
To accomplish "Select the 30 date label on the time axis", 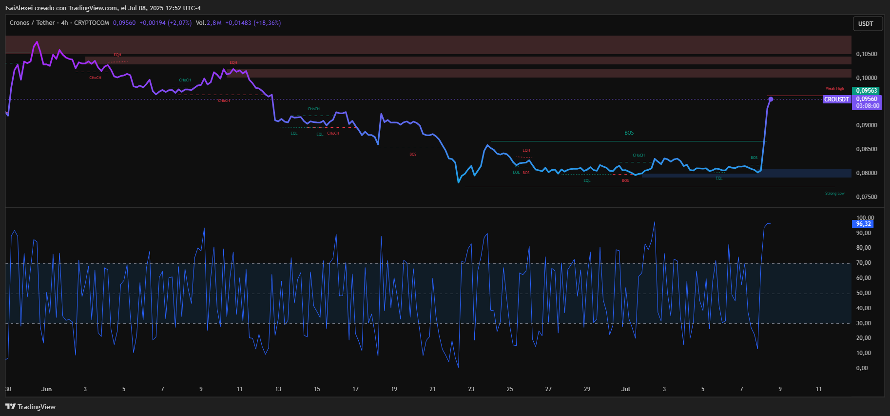I will pos(8,389).
